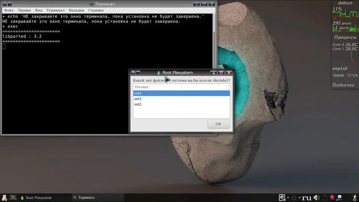The image size is (359, 202).
Task: Open the Справка menu in Terminal
Action: 96,10
